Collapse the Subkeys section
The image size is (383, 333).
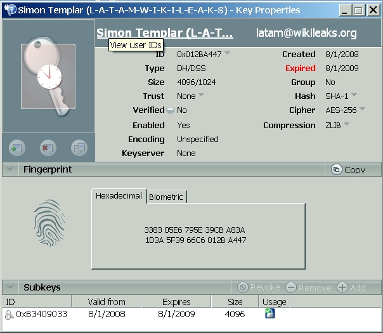(10, 287)
